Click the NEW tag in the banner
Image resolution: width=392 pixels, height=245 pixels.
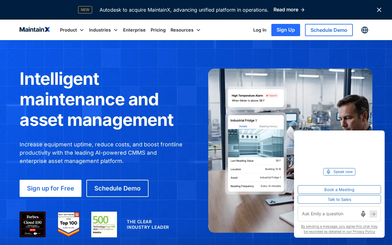click(85, 10)
